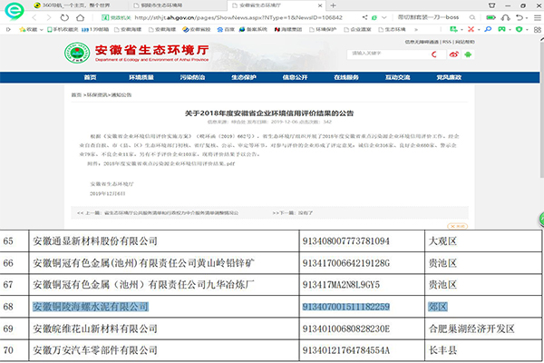Open a new browser tab

point(334,5)
